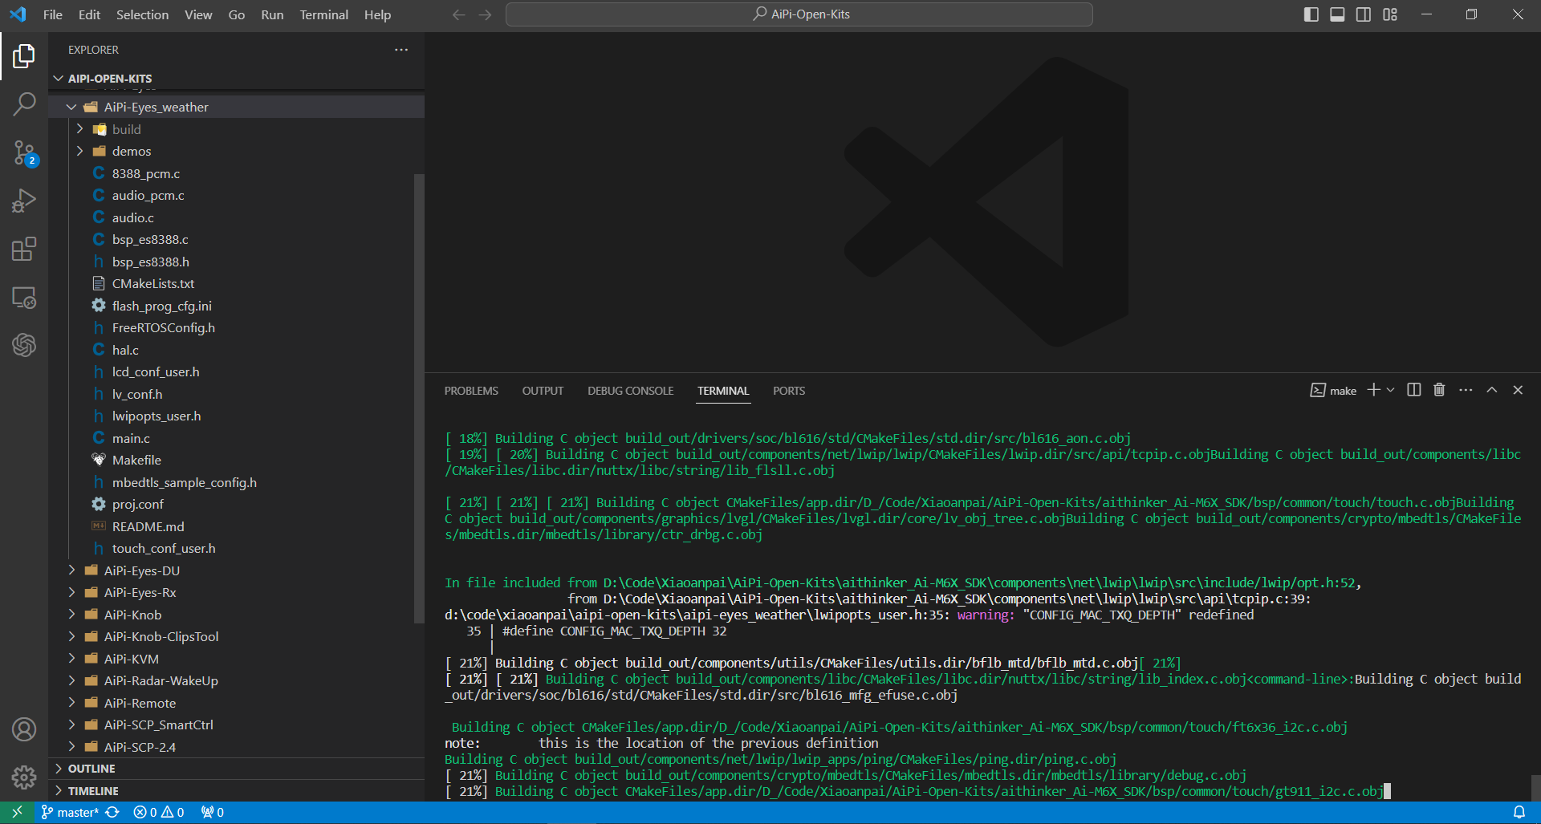Open the File menu
The image size is (1541, 824).
(x=52, y=14)
